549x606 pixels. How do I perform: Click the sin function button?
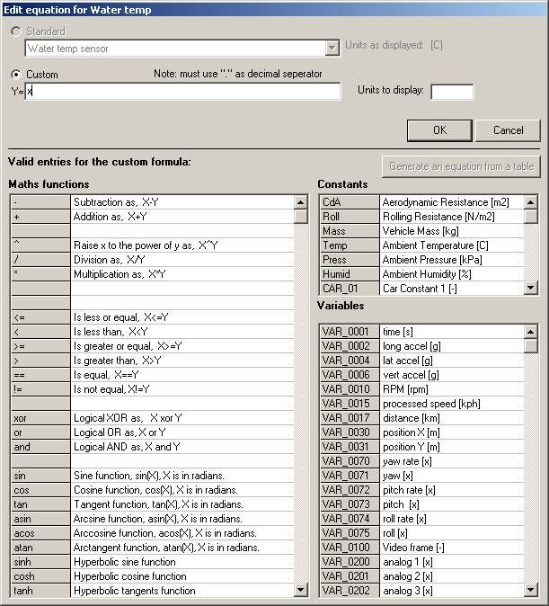[x=40, y=476]
